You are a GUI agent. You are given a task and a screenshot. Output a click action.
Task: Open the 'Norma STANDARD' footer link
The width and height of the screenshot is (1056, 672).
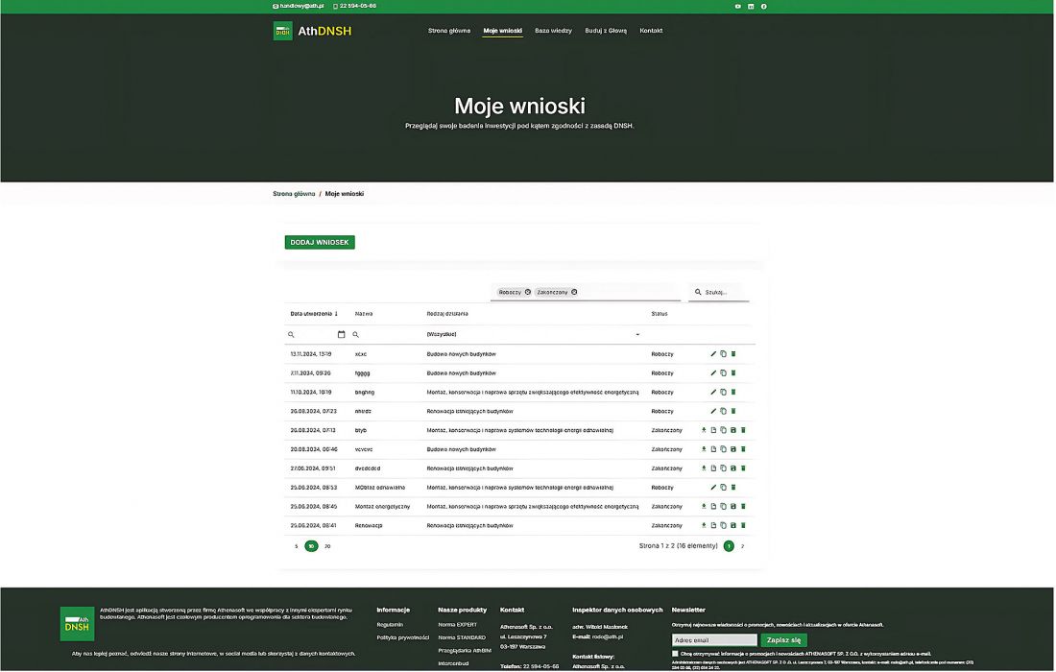pyautogui.click(x=462, y=637)
